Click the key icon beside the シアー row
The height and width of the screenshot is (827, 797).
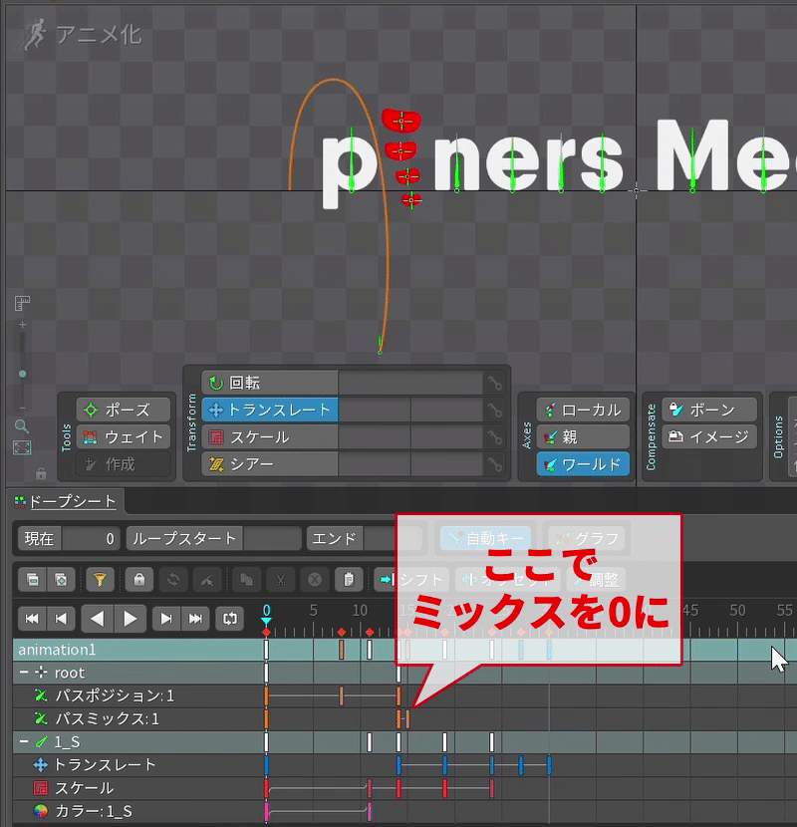[495, 464]
